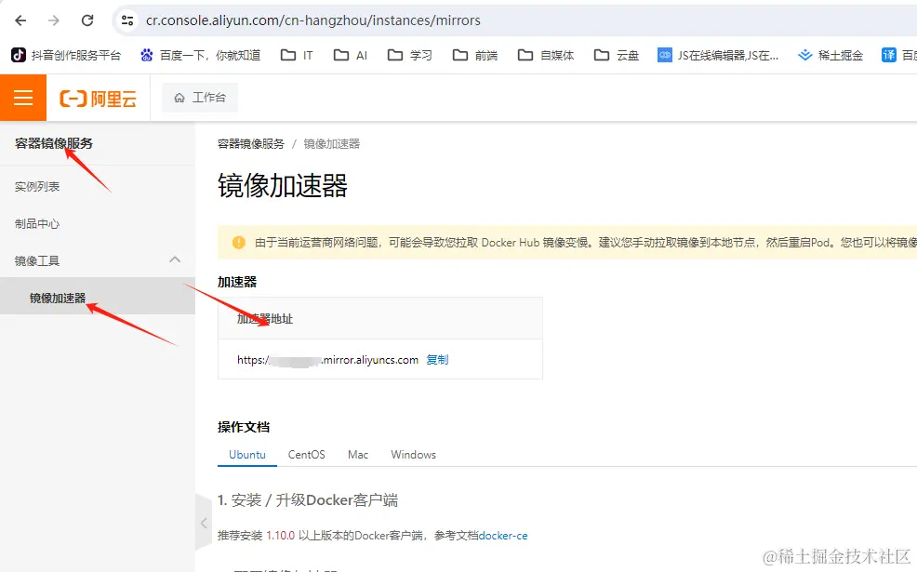Open the 自媒体 bookmark folder
Image resolution: width=917 pixels, height=572 pixels.
(x=546, y=55)
